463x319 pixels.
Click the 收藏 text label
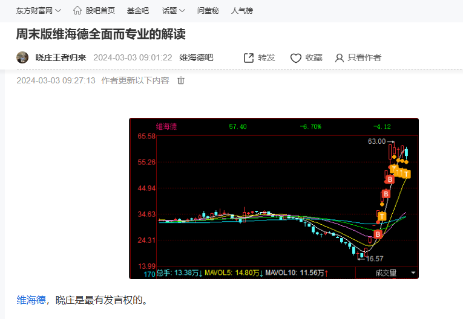pos(314,57)
